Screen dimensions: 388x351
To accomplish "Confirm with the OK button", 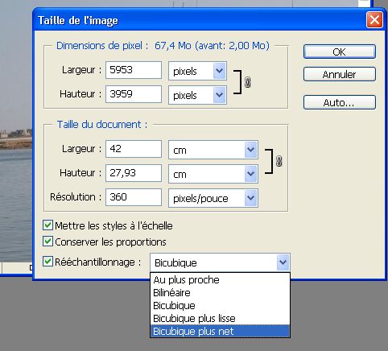I will [x=340, y=52].
